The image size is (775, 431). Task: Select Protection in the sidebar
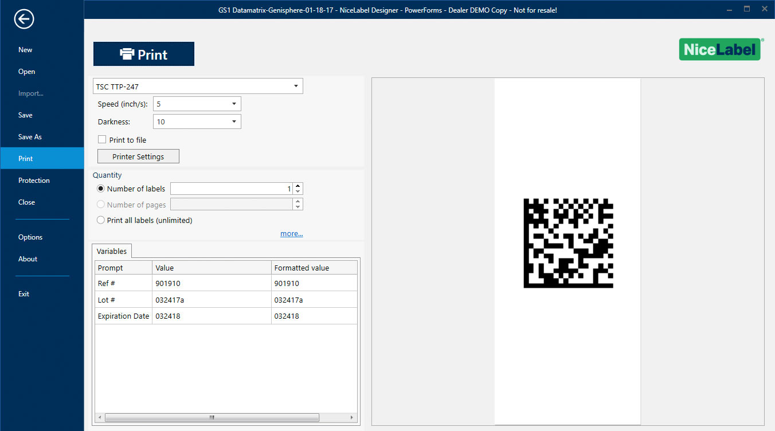[34, 180]
